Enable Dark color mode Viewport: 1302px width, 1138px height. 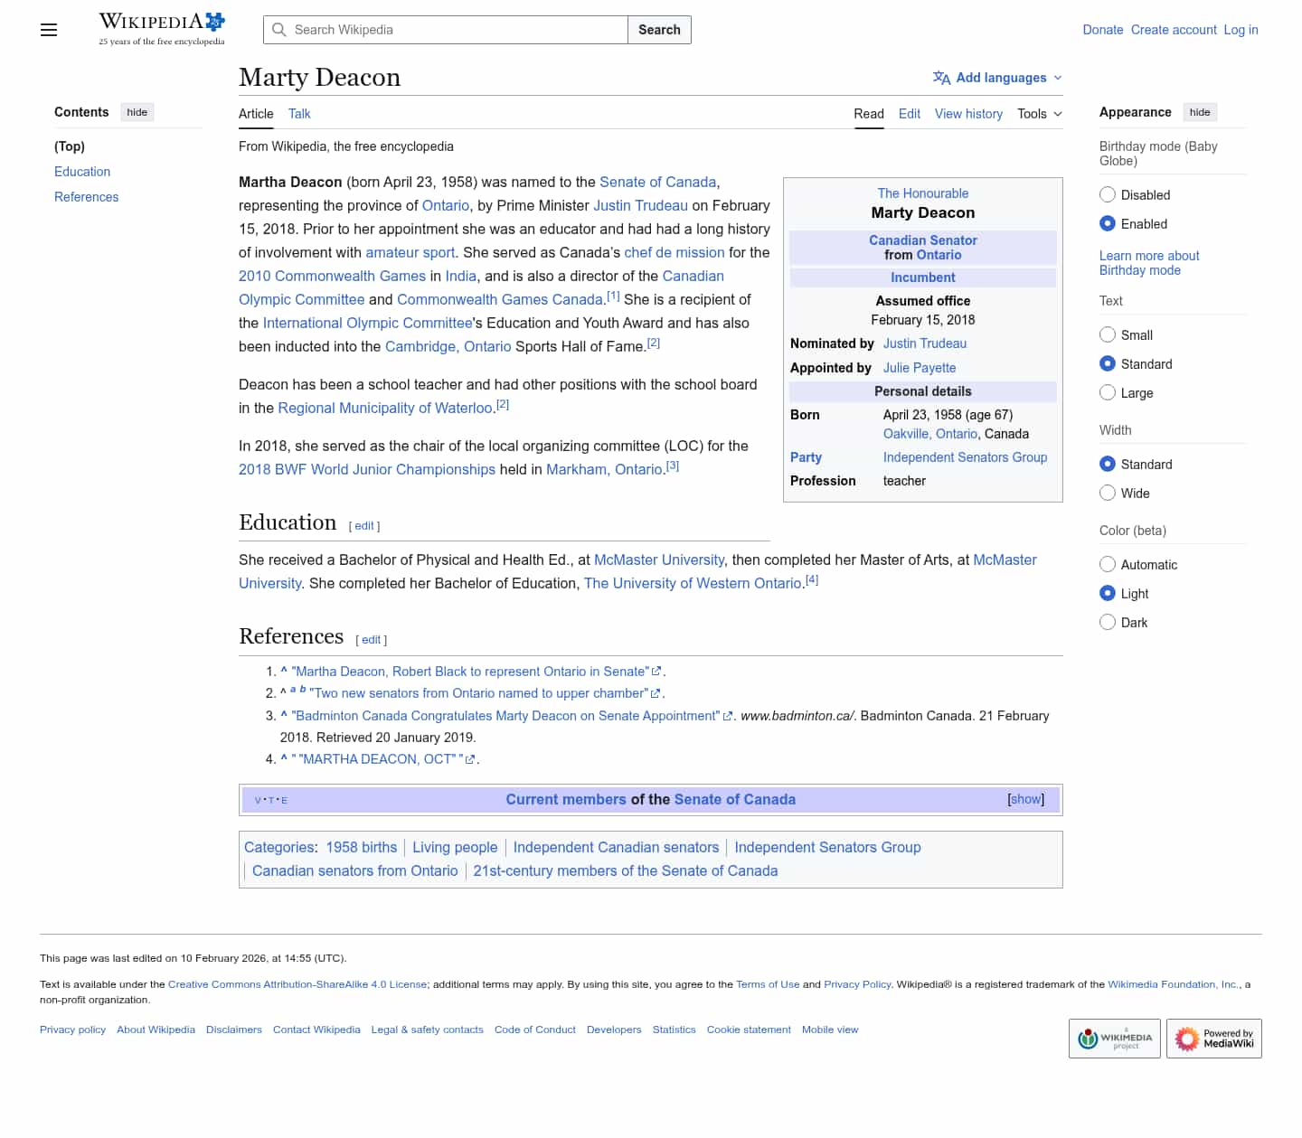pyautogui.click(x=1108, y=622)
